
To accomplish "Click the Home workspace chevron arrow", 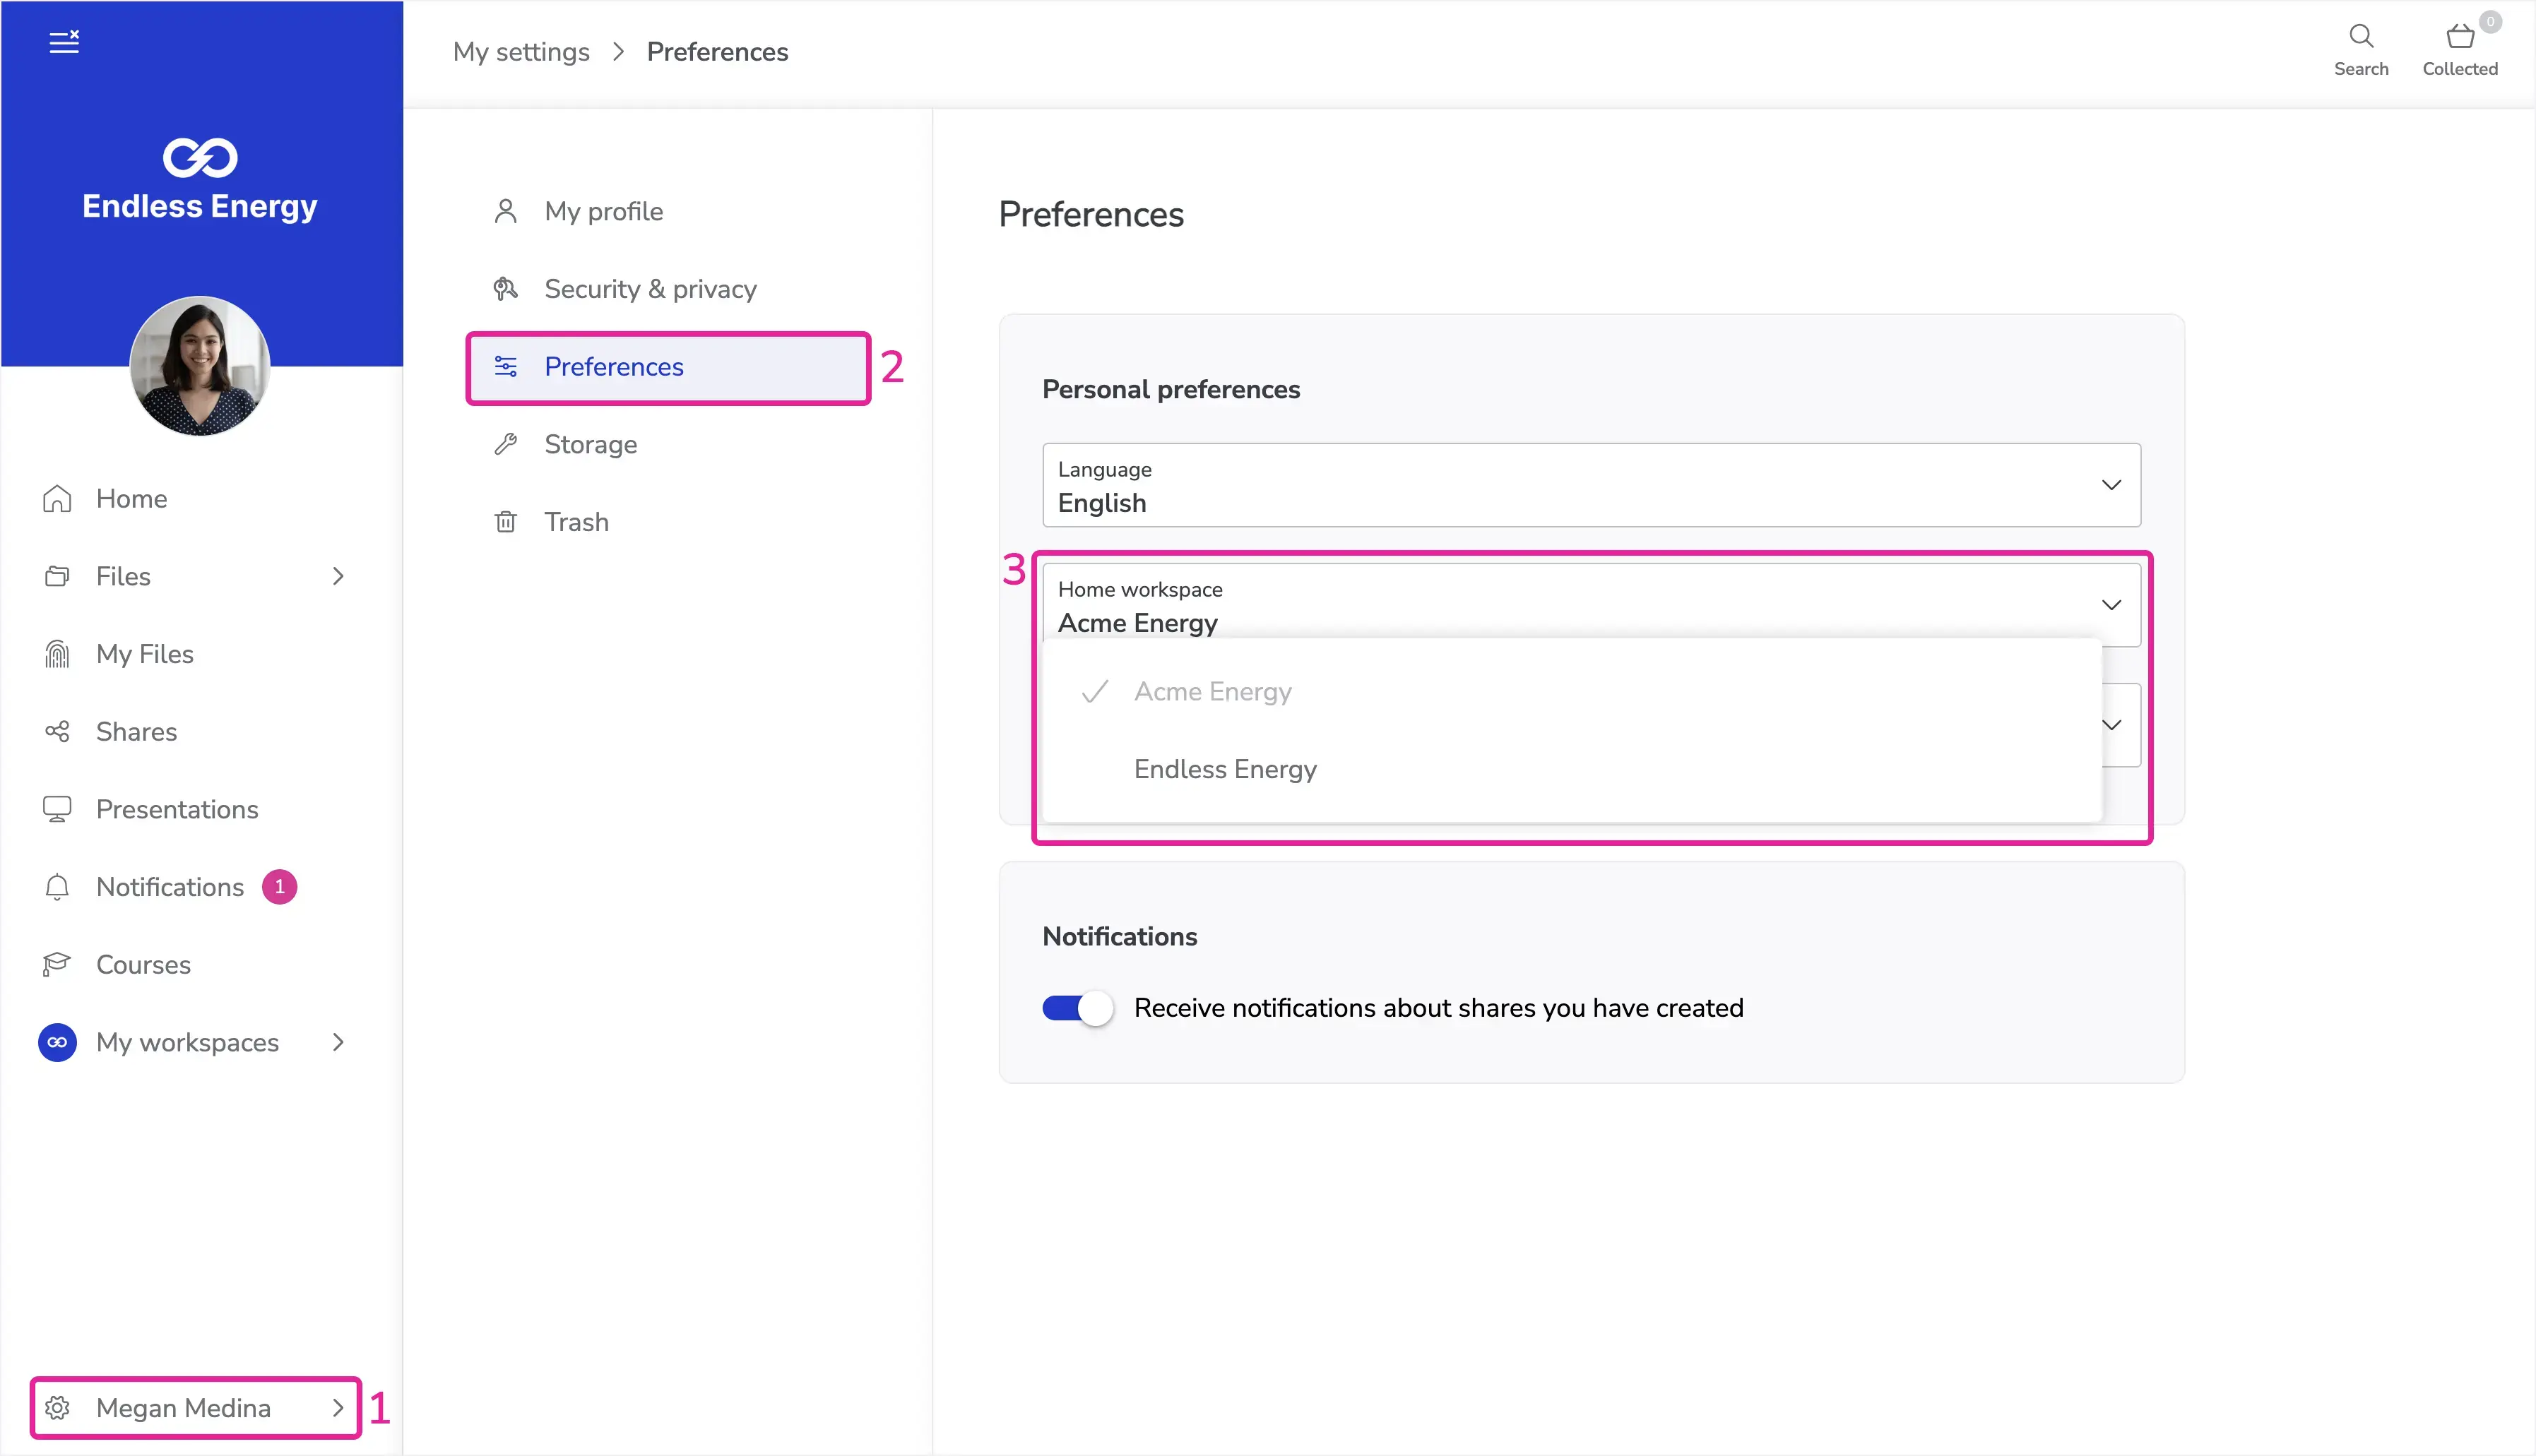I will [2111, 605].
